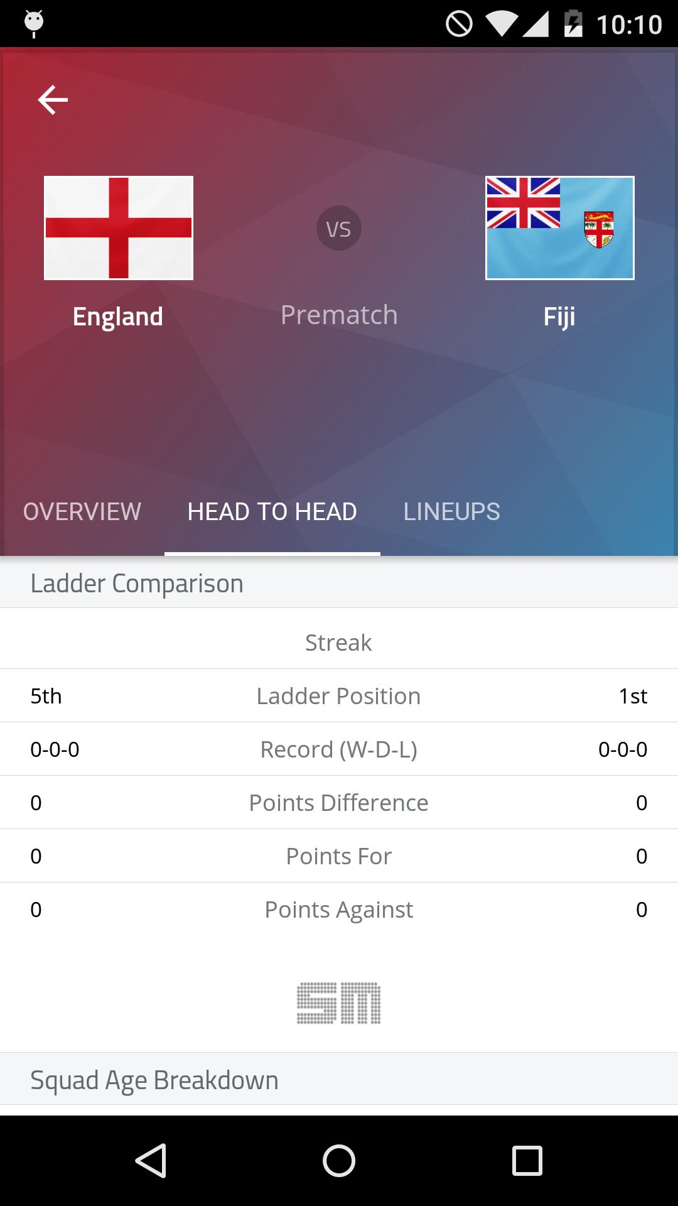The width and height of the screenshot is (678, 1206).
Task: Tap the back arrow in the header
Action: 53,99
